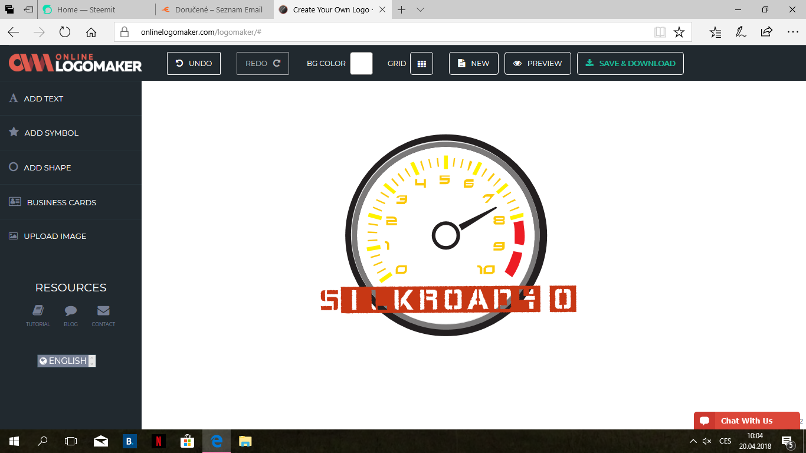
Task: Open the ENGLISH language dropdown
Action: coord(67,361)
